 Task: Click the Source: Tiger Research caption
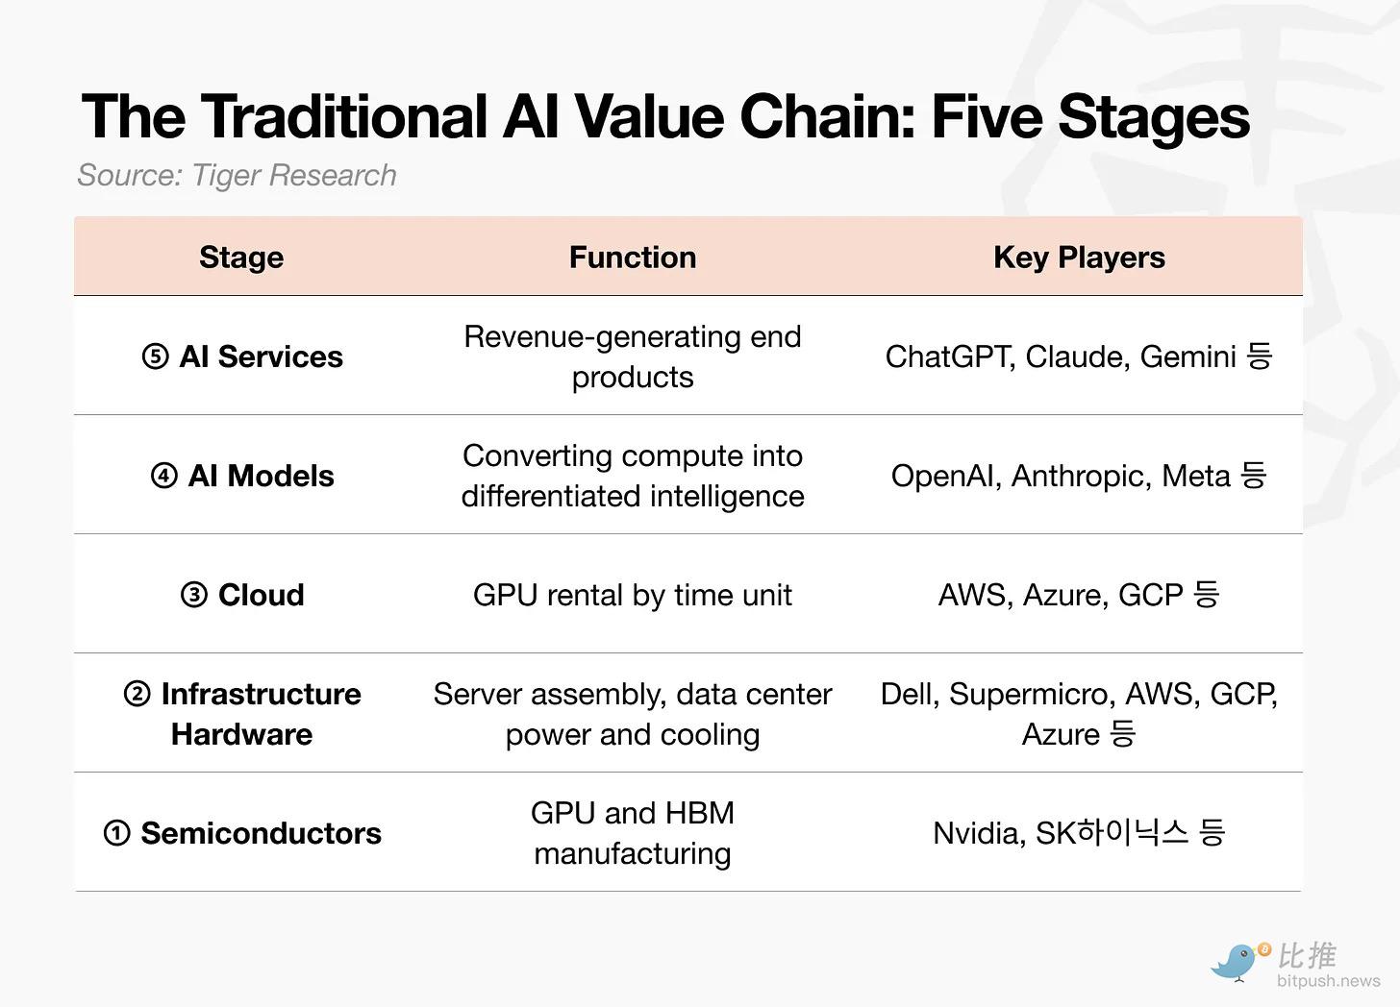[237, 176]
